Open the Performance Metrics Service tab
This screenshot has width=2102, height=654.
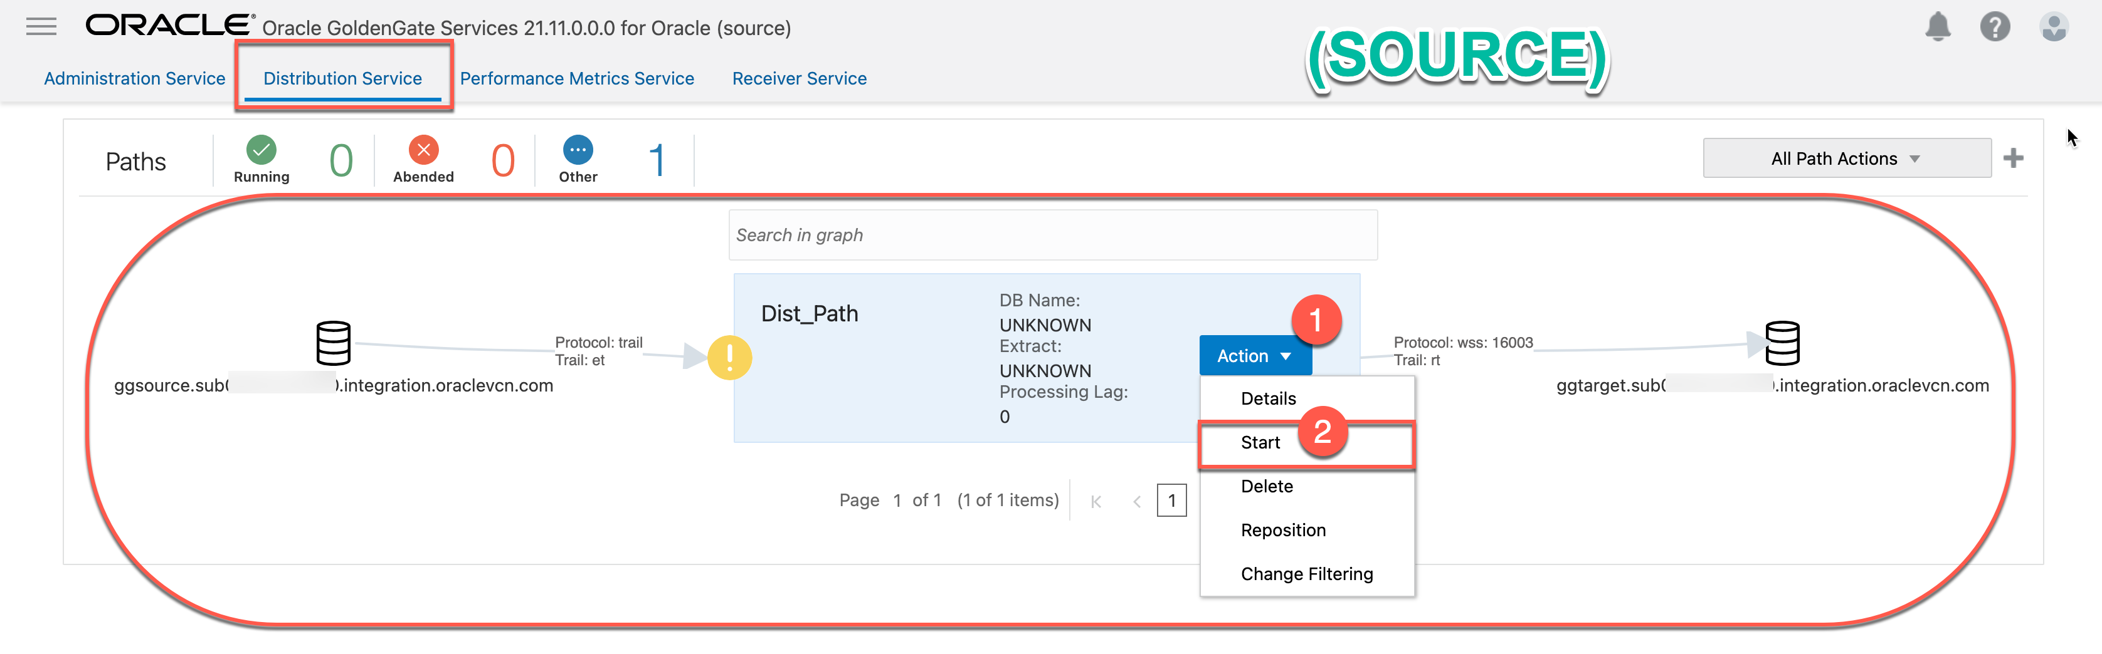tap(577, 78)
